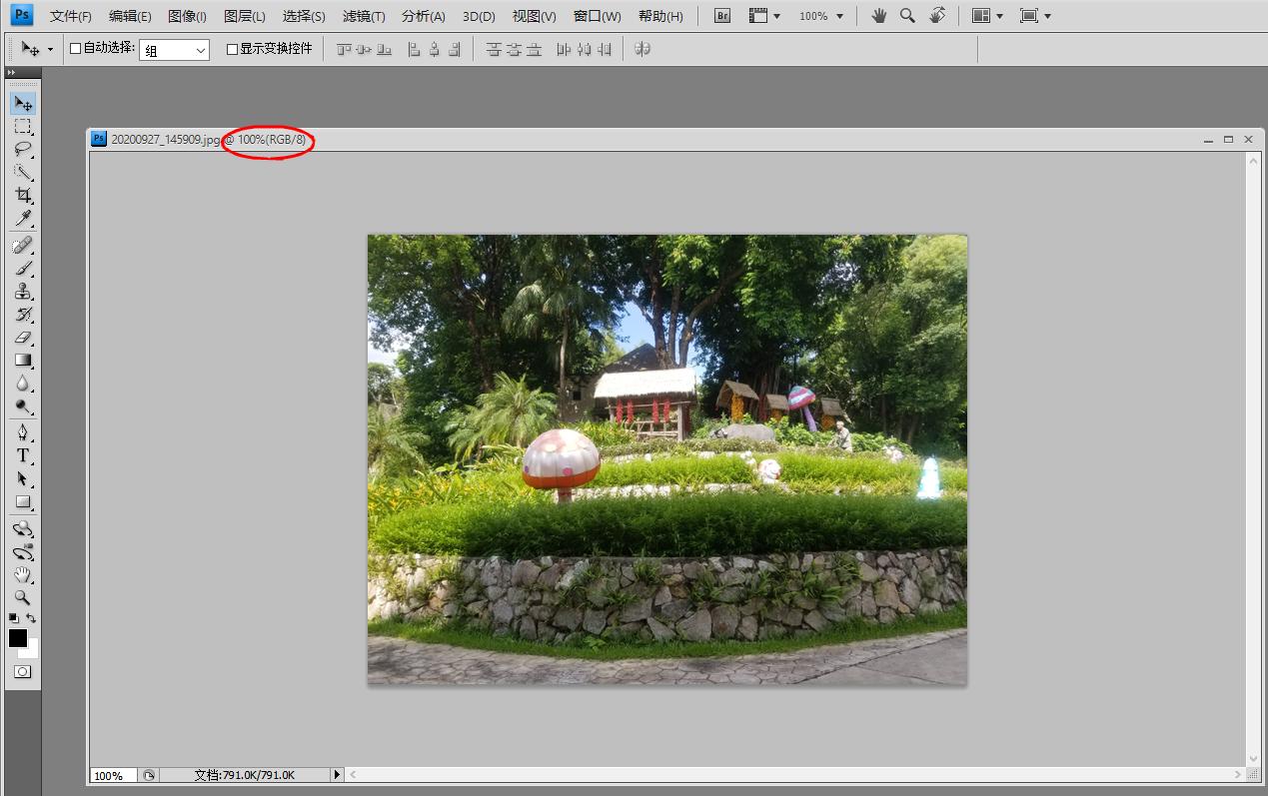Click the 文档:791.0K/791.0K status text
The height and width of the screenshot is (796, 1268).
coord(245,775)
